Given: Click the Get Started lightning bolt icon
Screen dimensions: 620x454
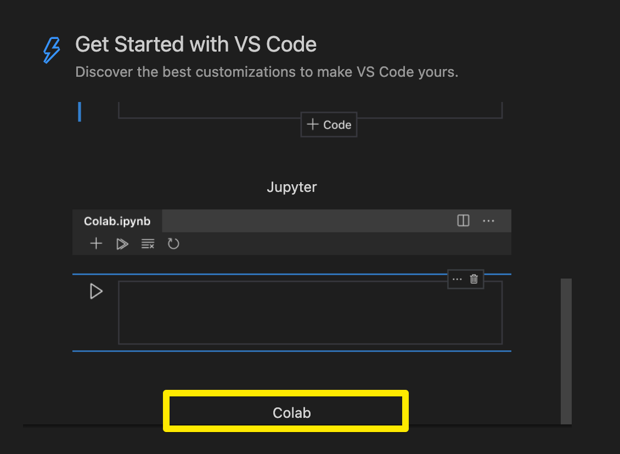Looking at the screenshot, I should point(52,50).
